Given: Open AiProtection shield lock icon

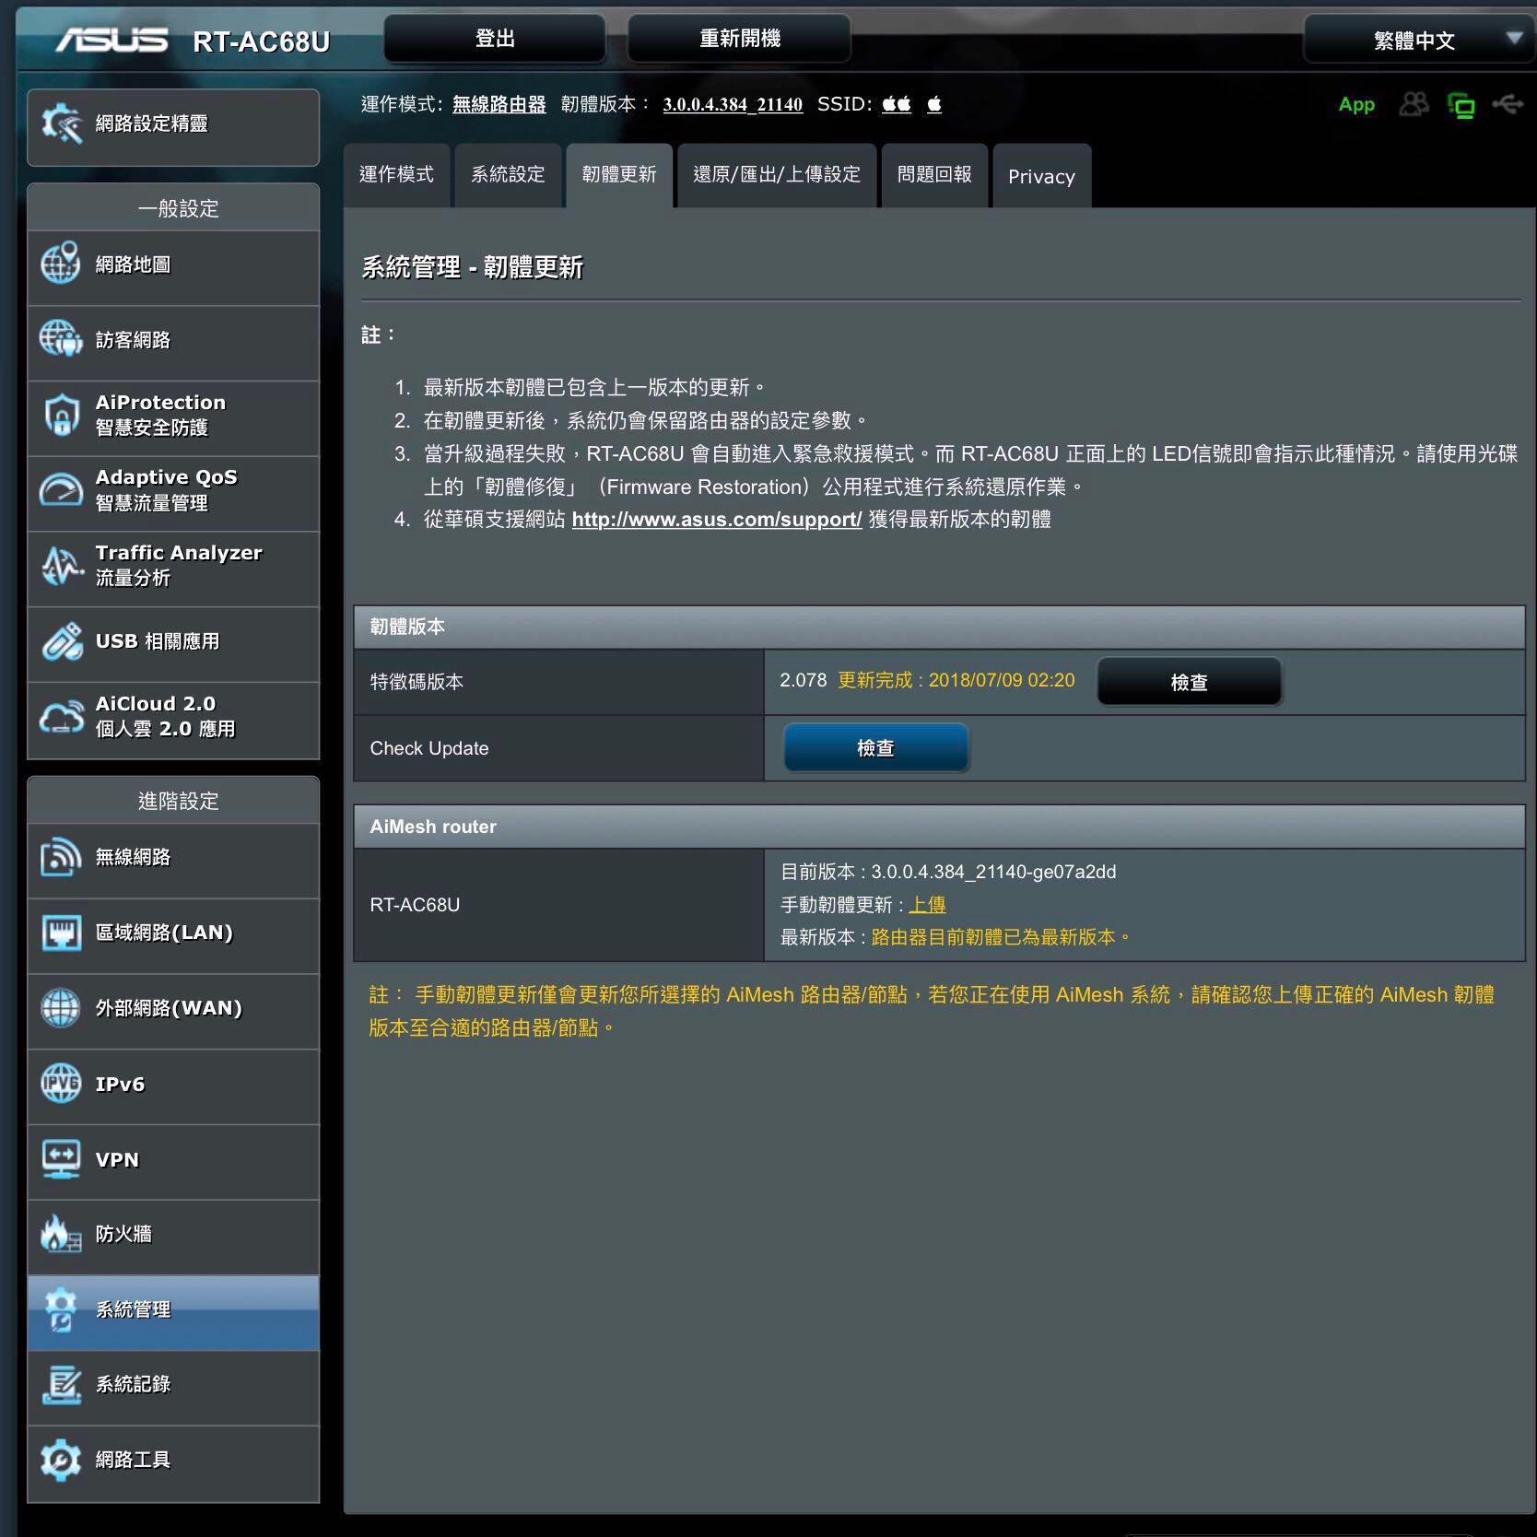Looking at the screenshot, I should (x=61, y=415).
